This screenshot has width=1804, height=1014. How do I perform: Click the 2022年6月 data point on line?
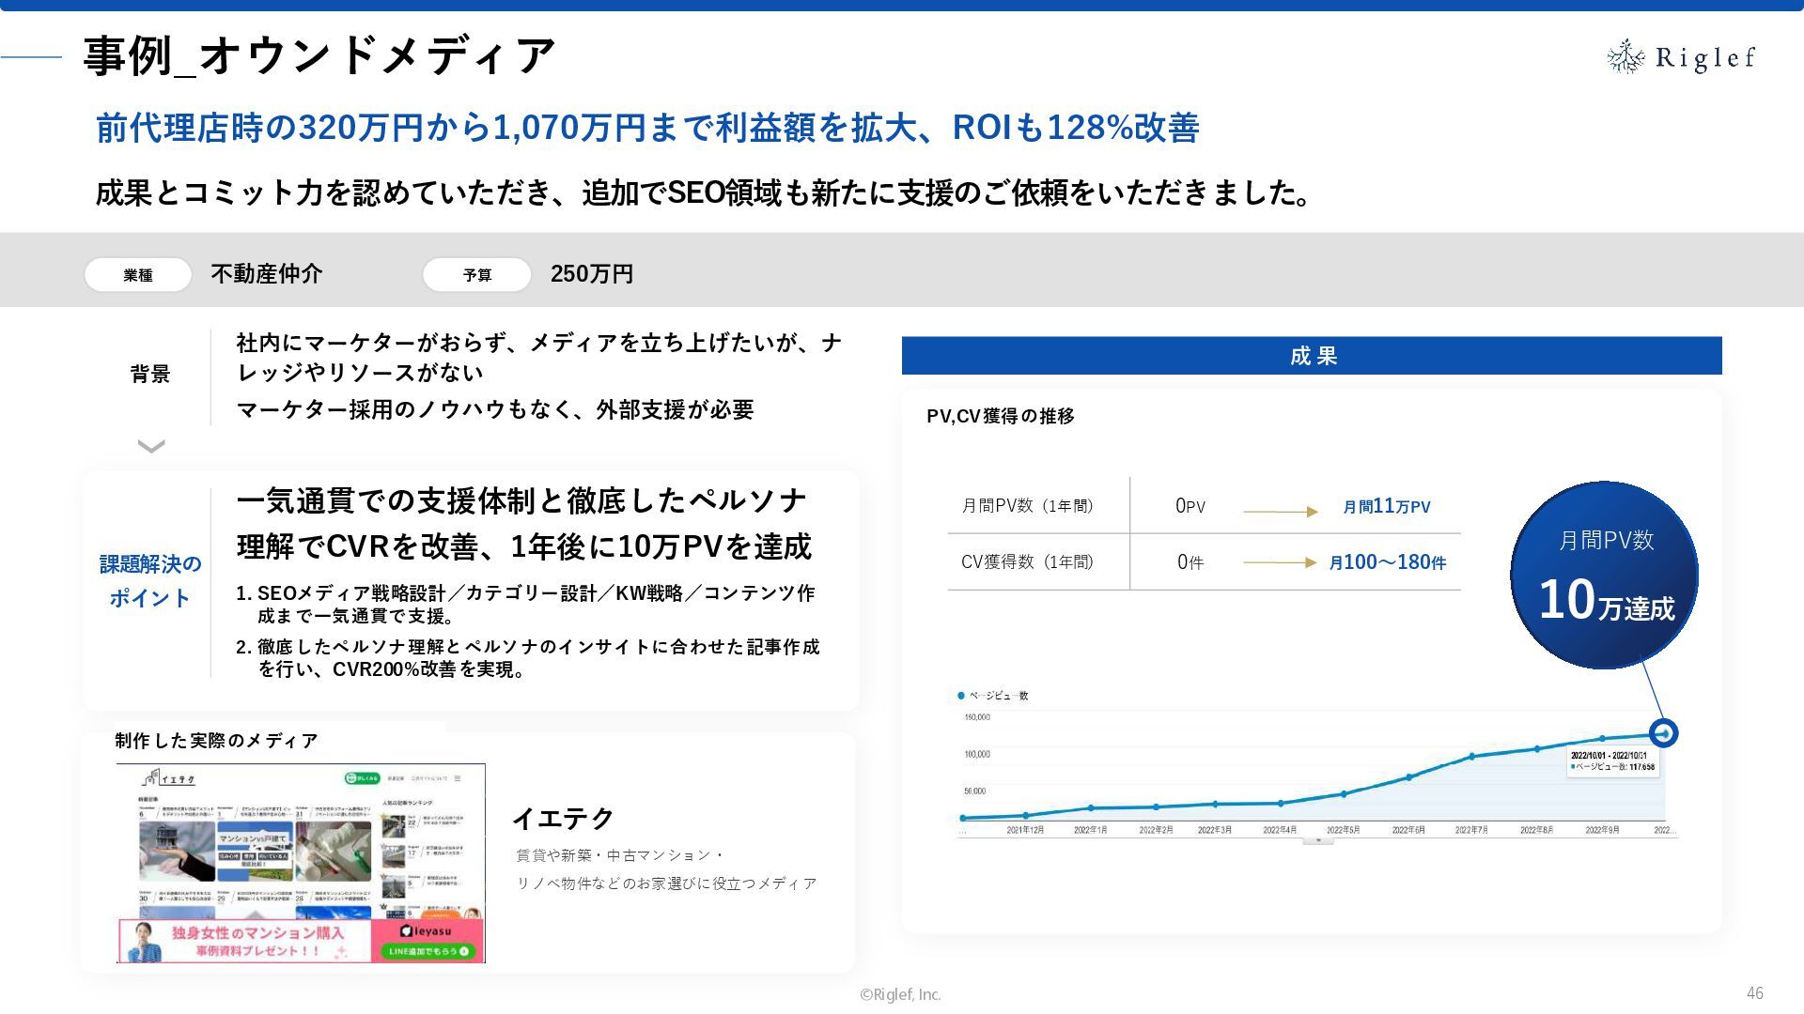[1408, 777]
